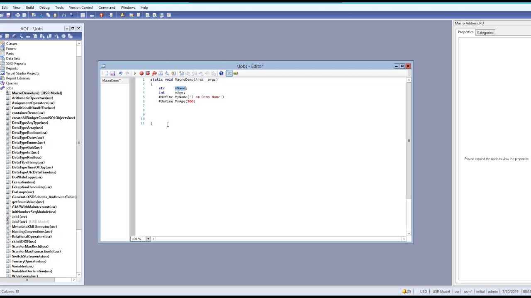
Task: Click the editor vertical scrollbar down arrow
Action: tap(409, 233)
